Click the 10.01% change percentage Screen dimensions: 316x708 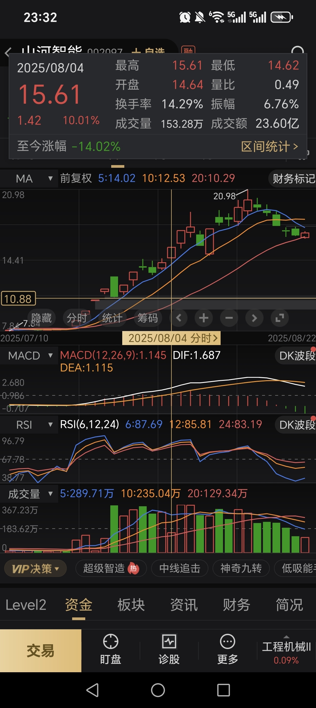pos(81,120)
